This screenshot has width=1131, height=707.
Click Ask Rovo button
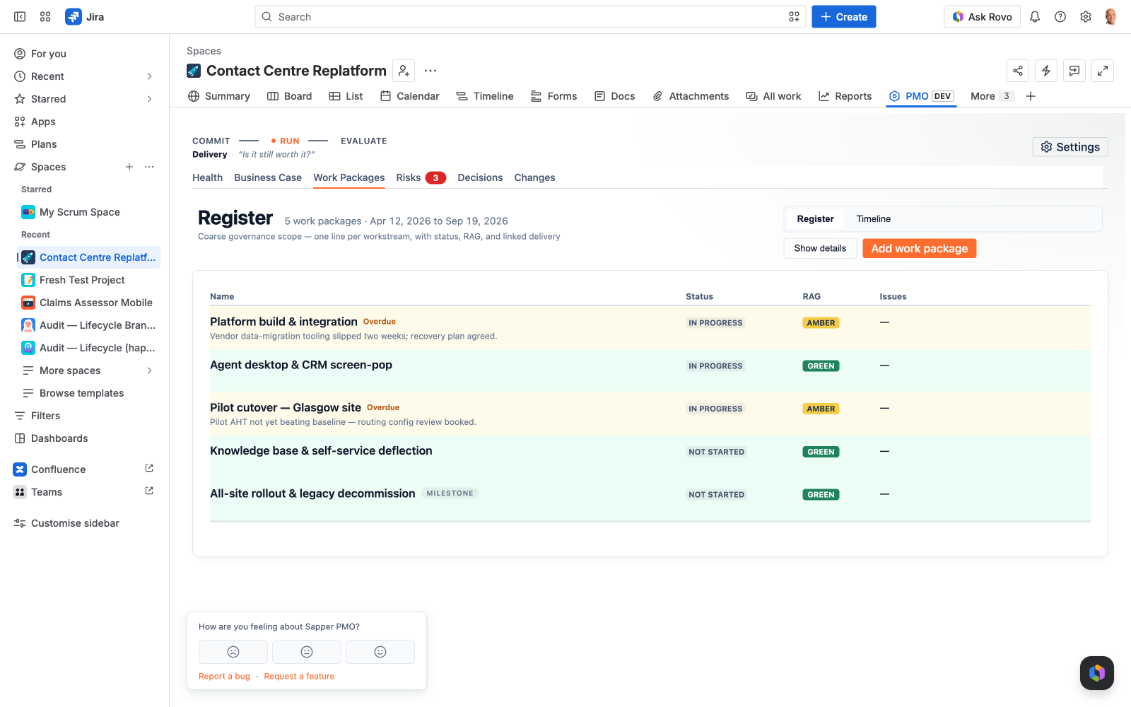click(x=982, y=17)
